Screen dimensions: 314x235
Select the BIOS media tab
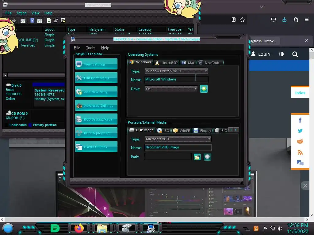coord(221,130)
